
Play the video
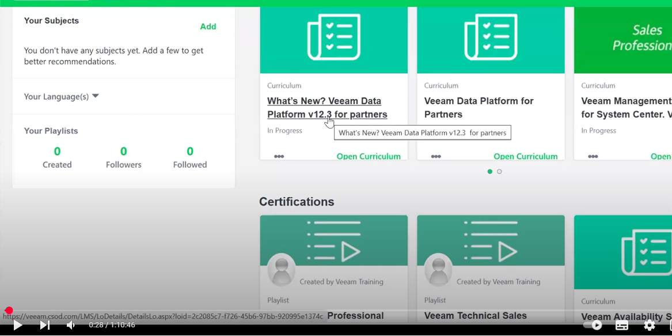(x=17, y=325)
